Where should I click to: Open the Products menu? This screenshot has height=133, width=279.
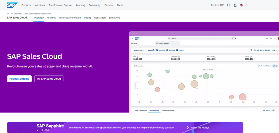click(26, 5)
